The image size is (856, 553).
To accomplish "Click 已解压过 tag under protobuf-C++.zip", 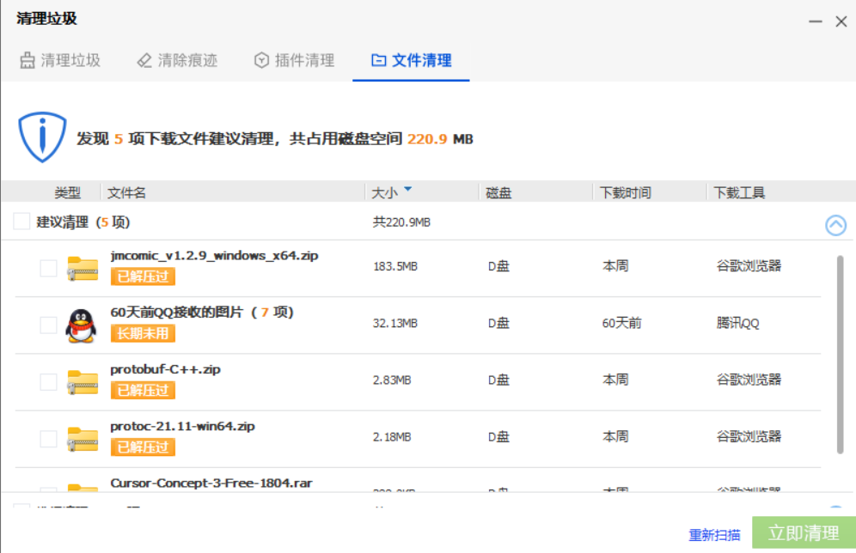I will 143,391.
